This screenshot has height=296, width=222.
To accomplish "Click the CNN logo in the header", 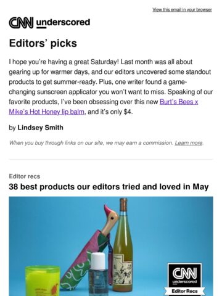I will (x=21, y=23).
